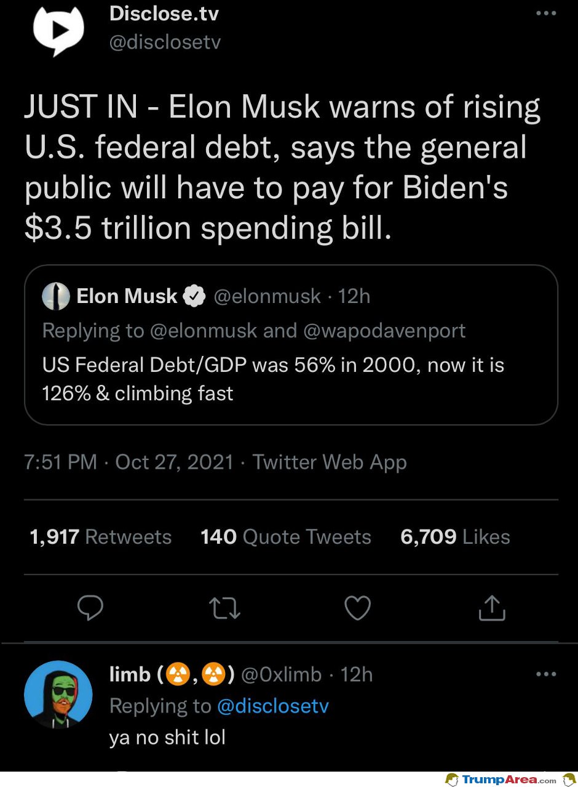578x787 pixels.
Task: Click the Twitter Web App source label
Action: tap(330, 462)
